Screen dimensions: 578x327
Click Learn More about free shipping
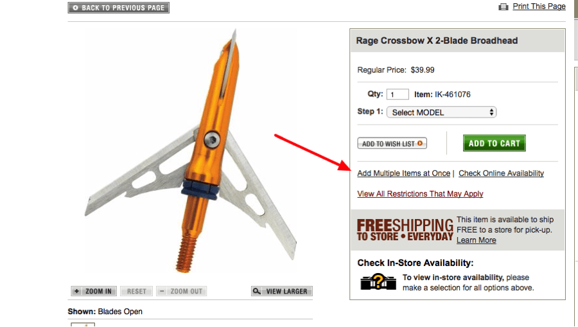477,240
